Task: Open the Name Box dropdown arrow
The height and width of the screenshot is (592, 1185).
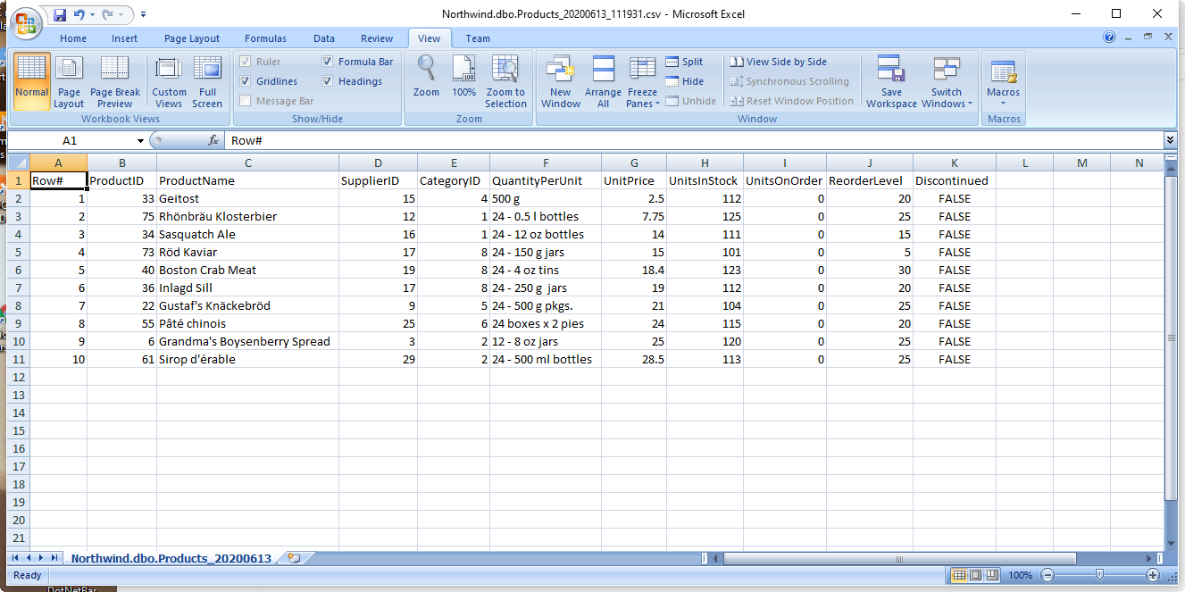Action: tap(140, 141)
